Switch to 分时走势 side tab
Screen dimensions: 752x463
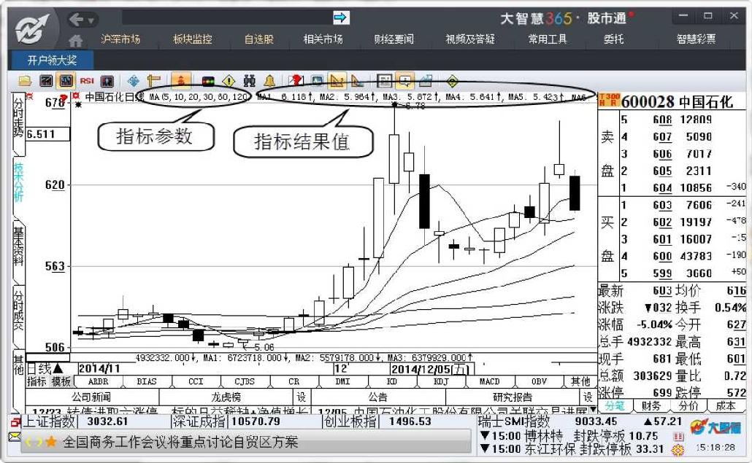pos(18,118)
